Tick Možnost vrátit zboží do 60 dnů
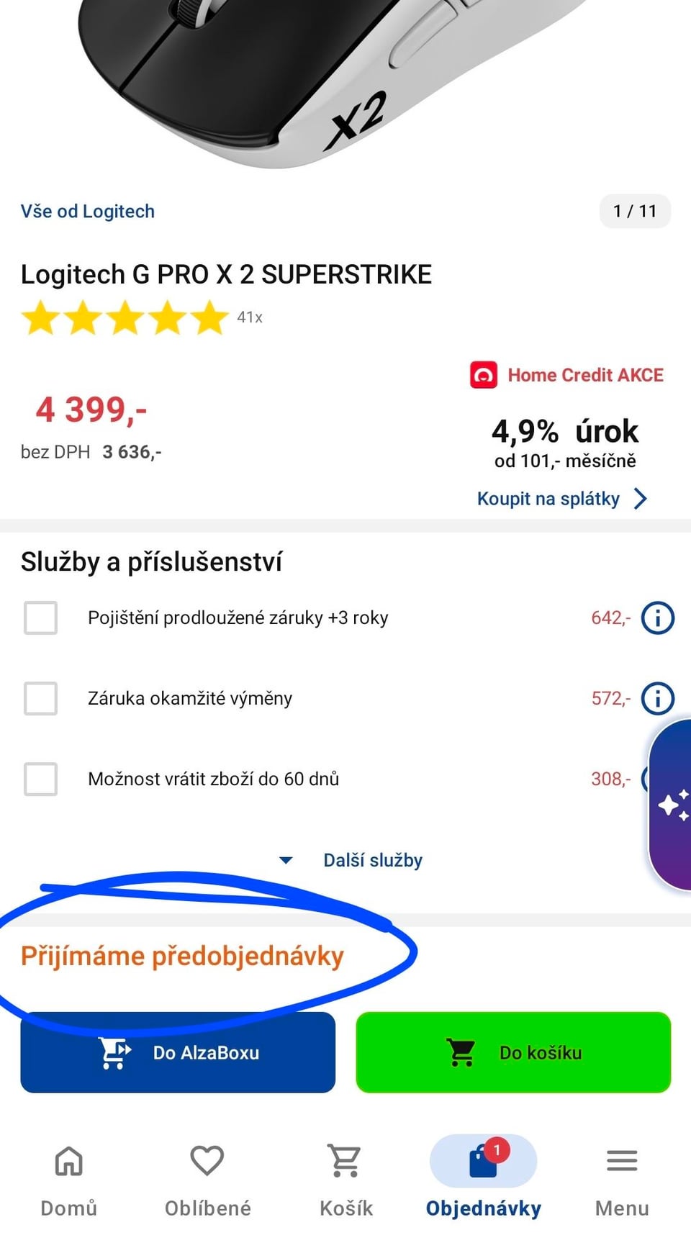Screen dimensions: 691x1248 coord(40,779)
